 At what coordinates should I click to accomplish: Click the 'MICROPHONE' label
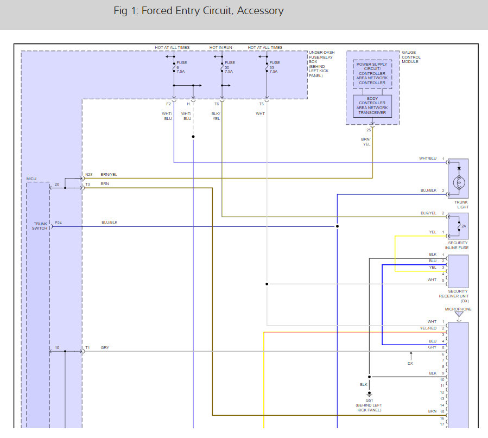[x=458, y=309]
